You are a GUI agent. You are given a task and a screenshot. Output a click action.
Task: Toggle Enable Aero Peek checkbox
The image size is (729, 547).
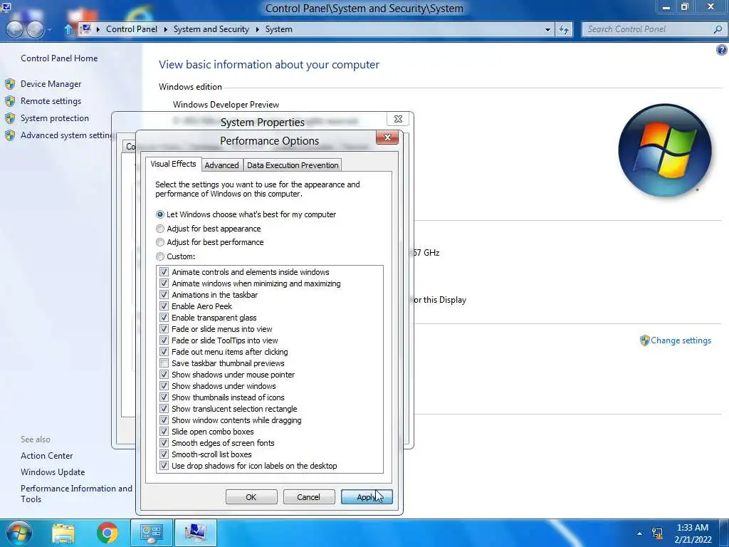[164, 306]
